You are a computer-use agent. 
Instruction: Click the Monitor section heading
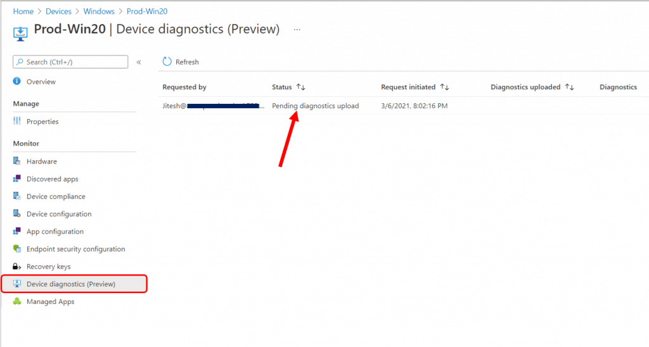point(26,144)
